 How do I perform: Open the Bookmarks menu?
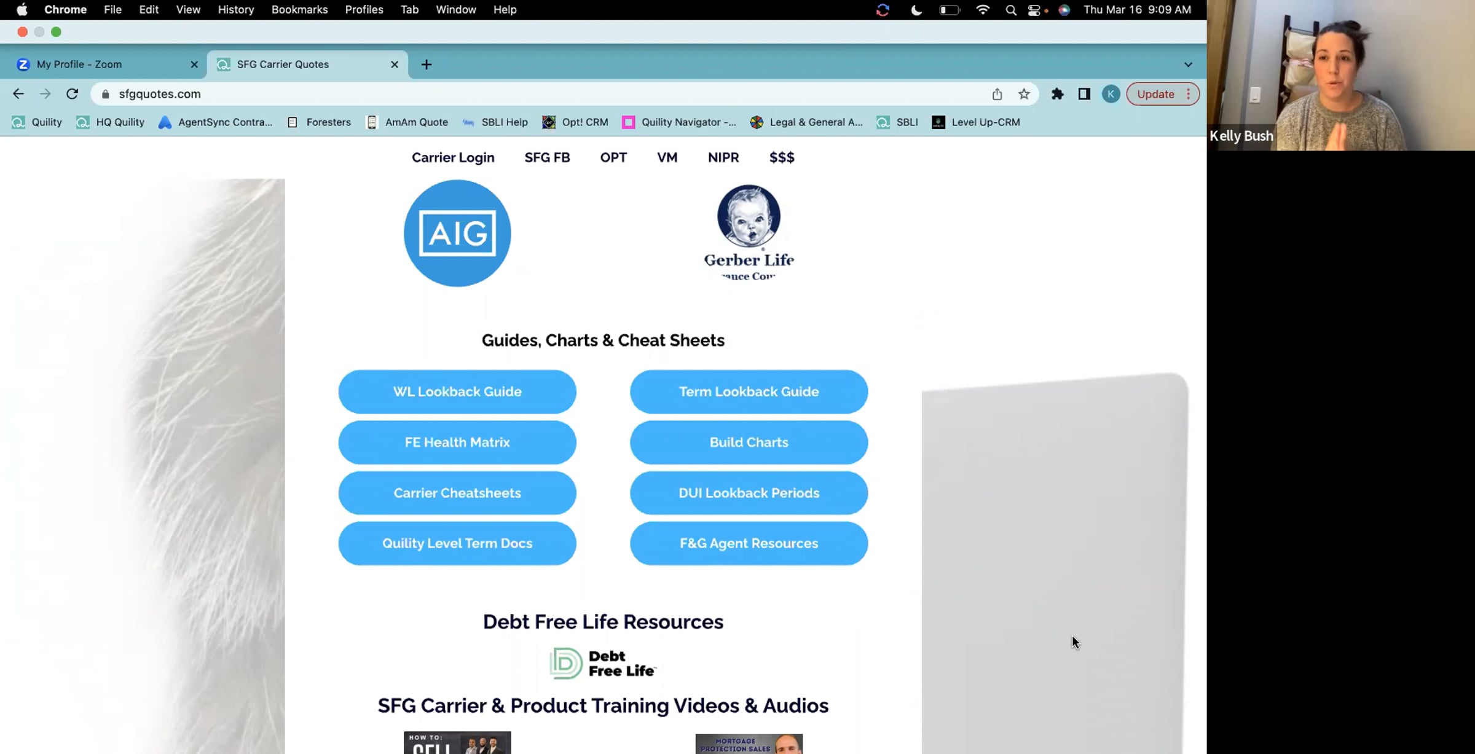coord(299,10)
